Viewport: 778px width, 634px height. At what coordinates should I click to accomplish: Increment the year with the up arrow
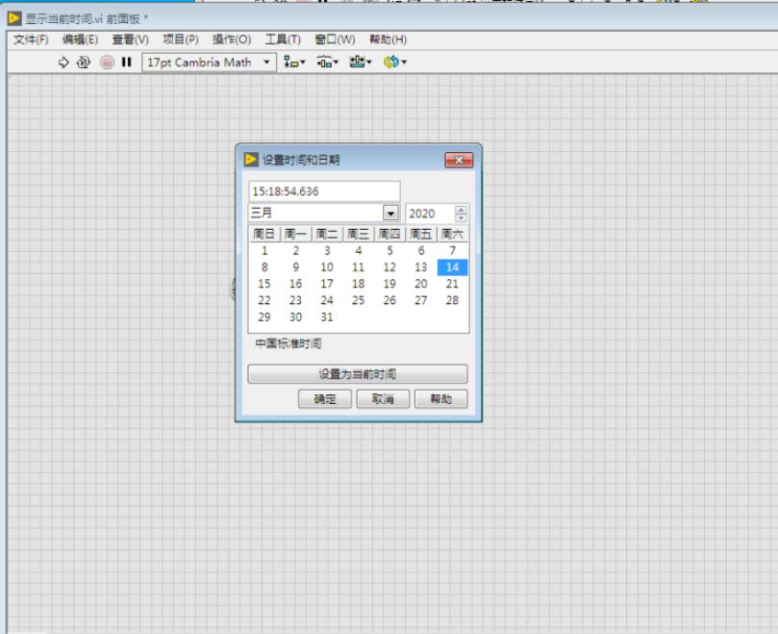click(461, 210)
